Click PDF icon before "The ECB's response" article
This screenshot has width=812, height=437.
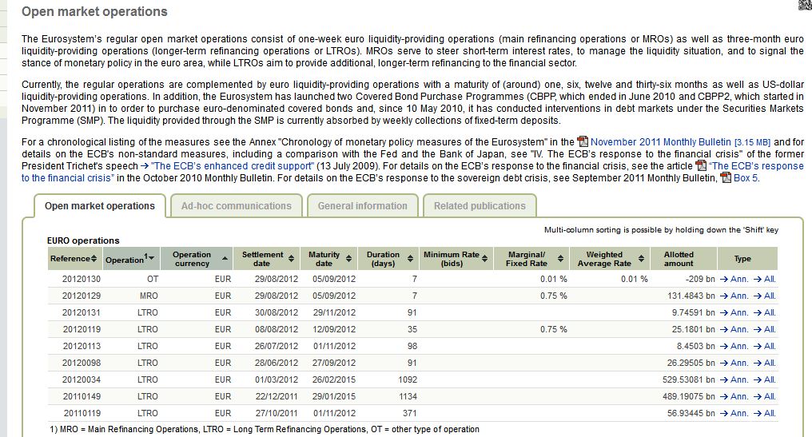coord(701,166)
